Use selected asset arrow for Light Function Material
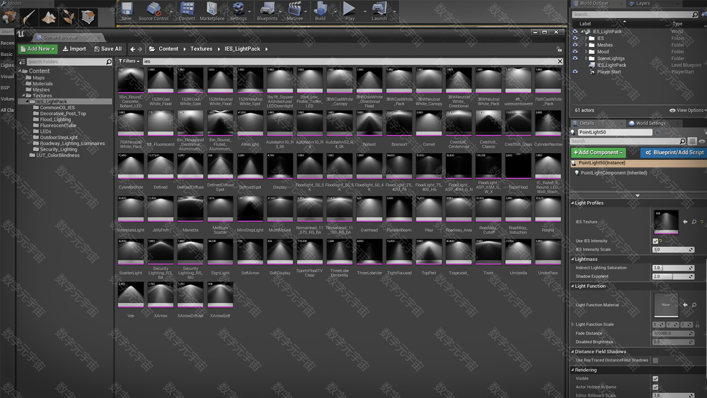The image size is (707, 398). pyautogui.click(x=685, y=305)
